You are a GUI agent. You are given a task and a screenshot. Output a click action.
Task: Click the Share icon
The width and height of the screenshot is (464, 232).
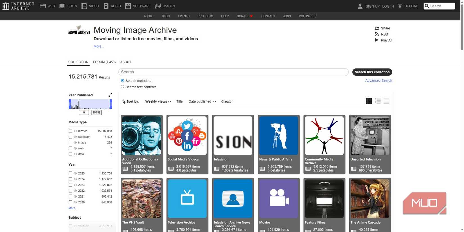pyautogui.click(x=377, y=28)
